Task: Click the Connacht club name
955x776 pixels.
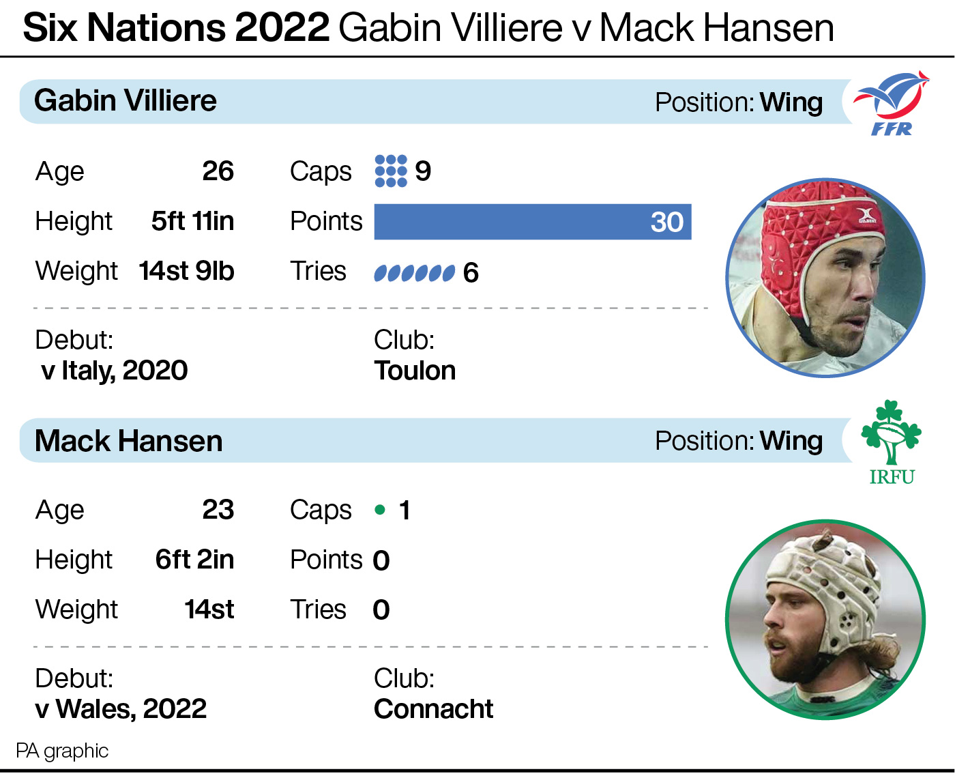Action: (433, 709)
